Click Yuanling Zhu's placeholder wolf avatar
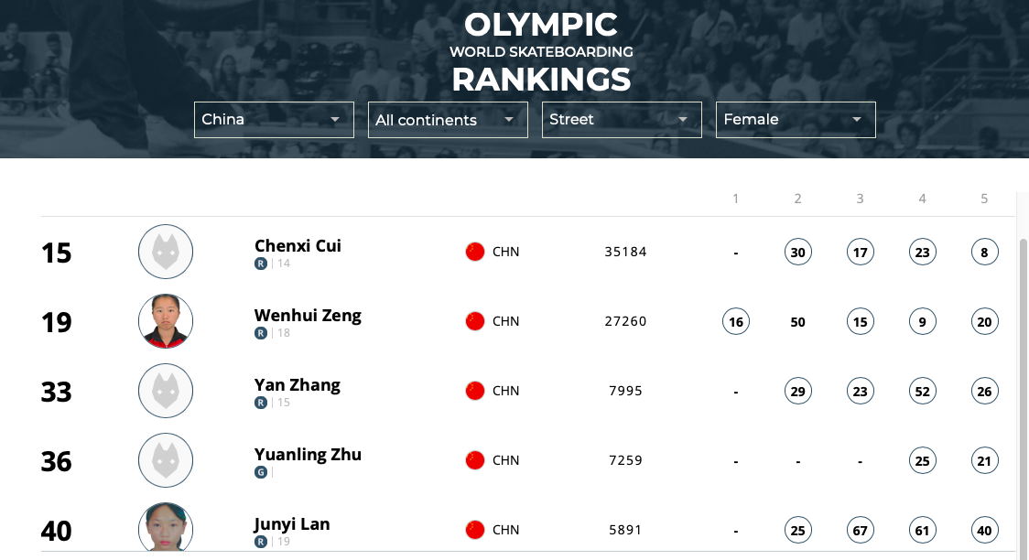The image size is (1029, 560). pos(166,460)
